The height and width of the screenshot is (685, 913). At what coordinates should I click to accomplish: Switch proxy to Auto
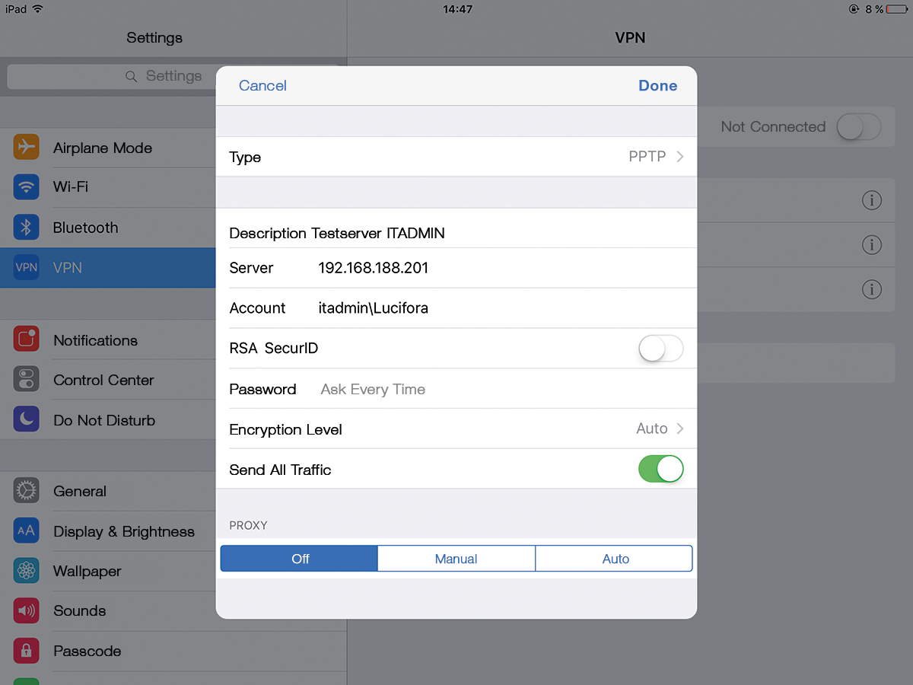(613, 558)
